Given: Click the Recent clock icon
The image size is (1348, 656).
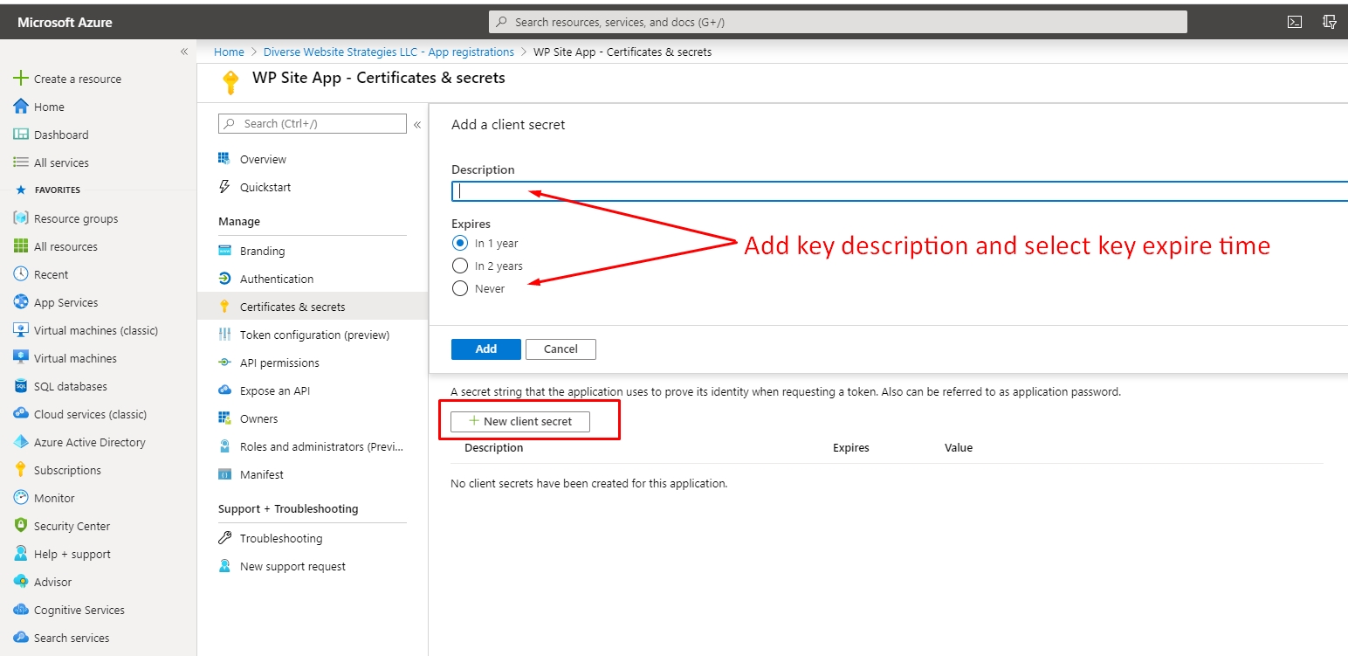Looking at the screenshot, I should (x=21, y=274).
